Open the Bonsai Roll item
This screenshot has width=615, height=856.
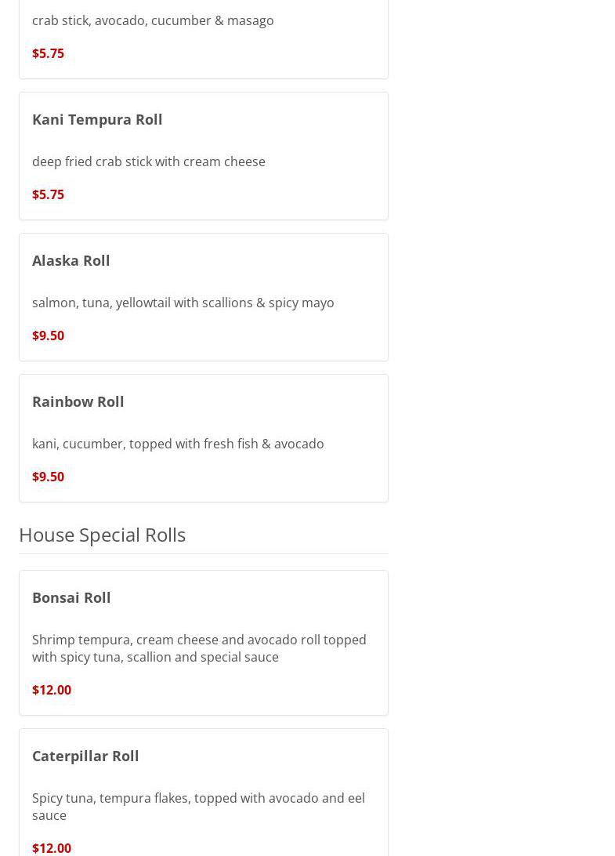click(x=71, y=597)
